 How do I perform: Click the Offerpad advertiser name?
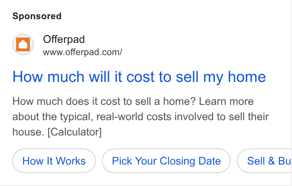(x=64, y=39)
